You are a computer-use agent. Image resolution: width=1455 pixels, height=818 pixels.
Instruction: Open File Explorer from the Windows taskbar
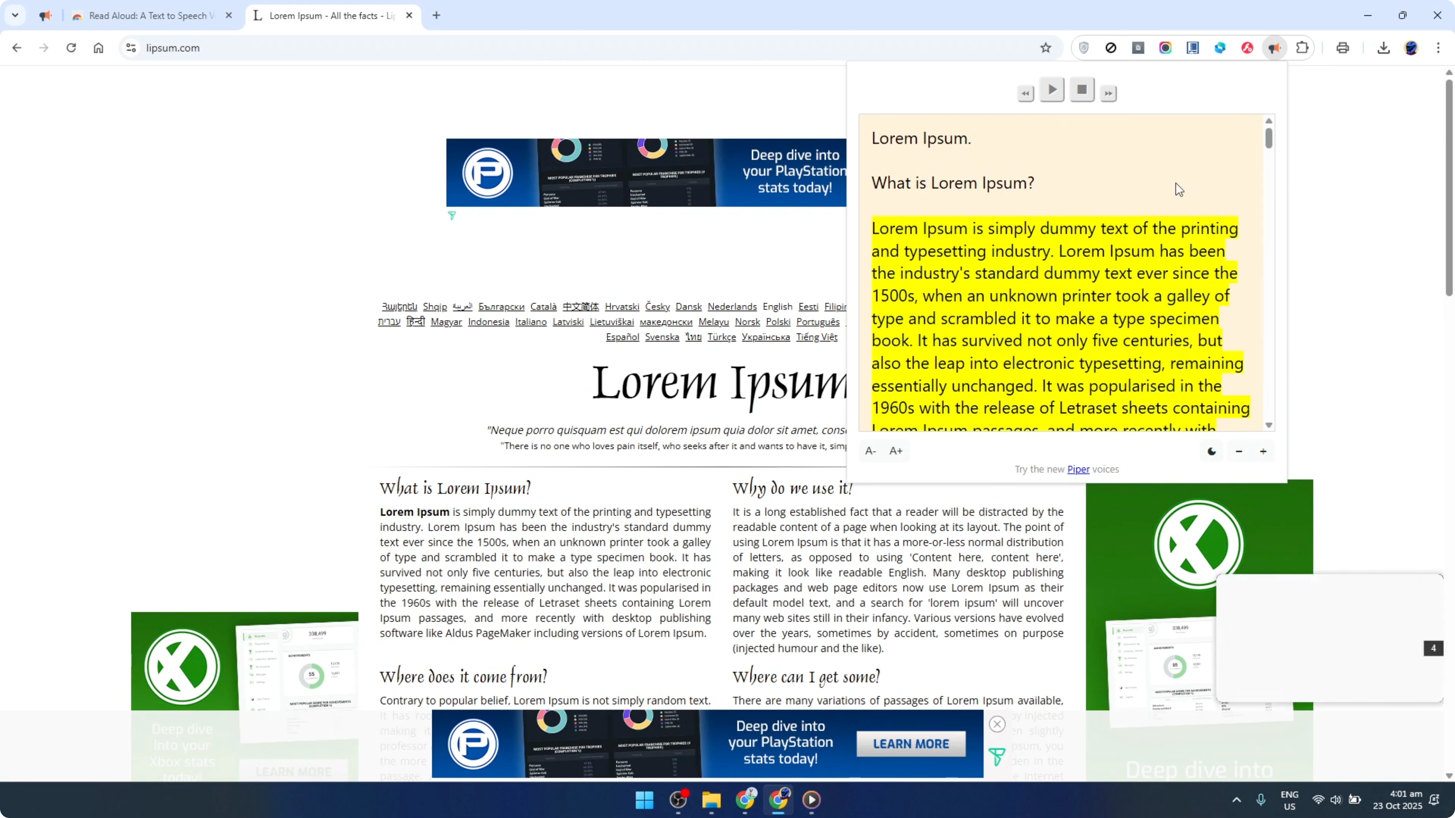[x=711, y=800]
